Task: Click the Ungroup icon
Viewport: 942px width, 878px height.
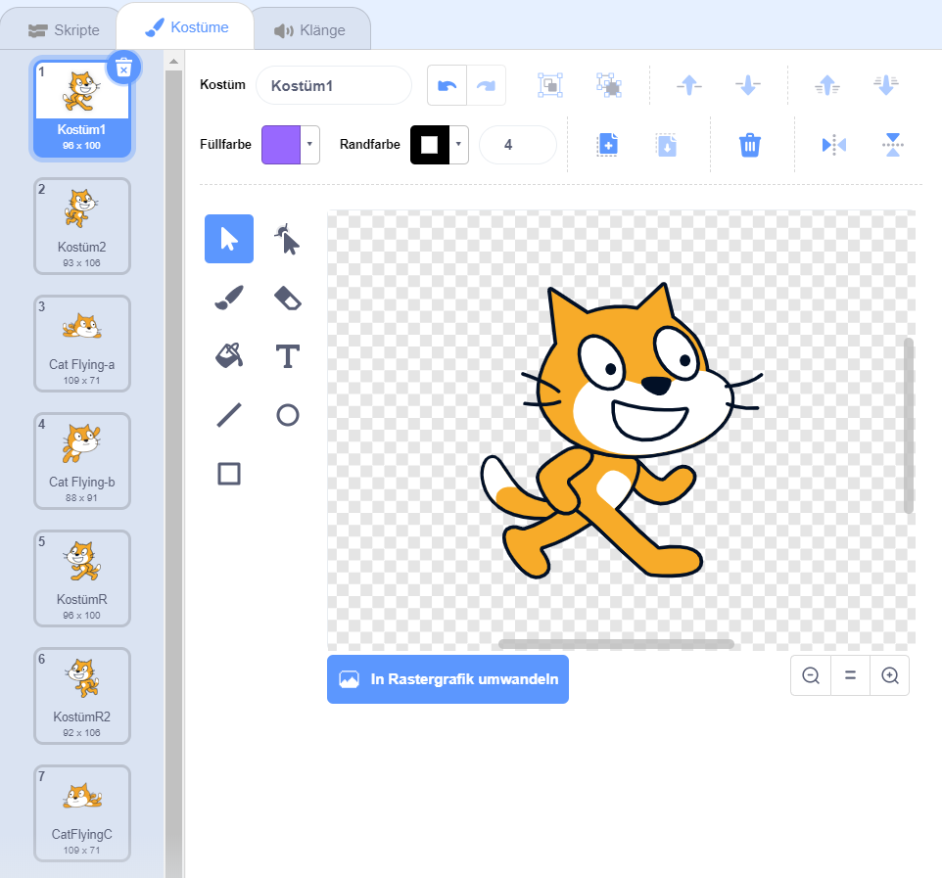Action: tap(608, 85)
